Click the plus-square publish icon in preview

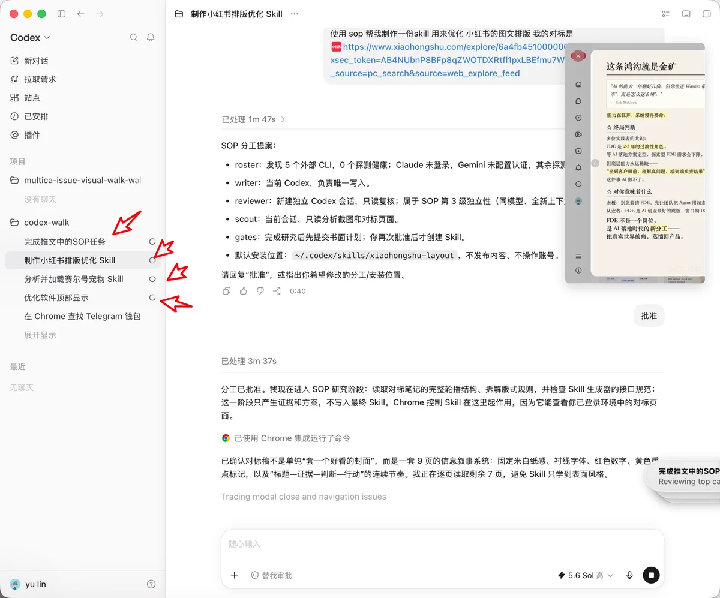578,151
